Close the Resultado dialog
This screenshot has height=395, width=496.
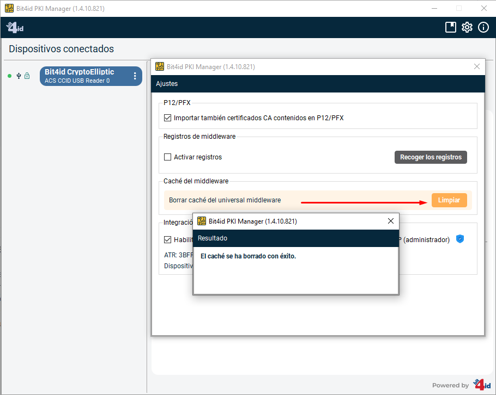[391, 221]
